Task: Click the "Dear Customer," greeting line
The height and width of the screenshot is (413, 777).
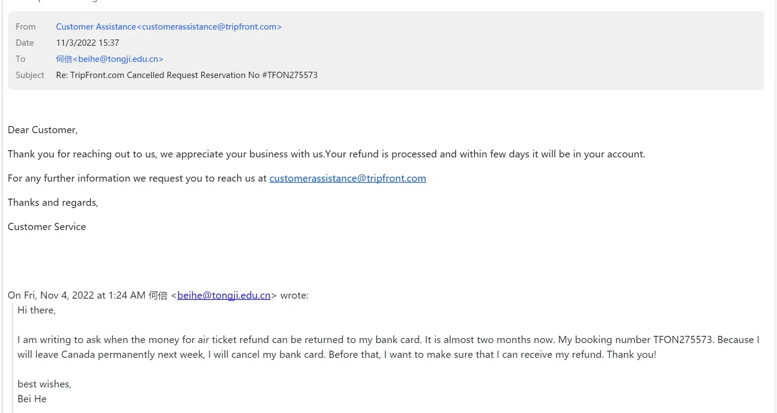Action: click(x=43, y=130)
